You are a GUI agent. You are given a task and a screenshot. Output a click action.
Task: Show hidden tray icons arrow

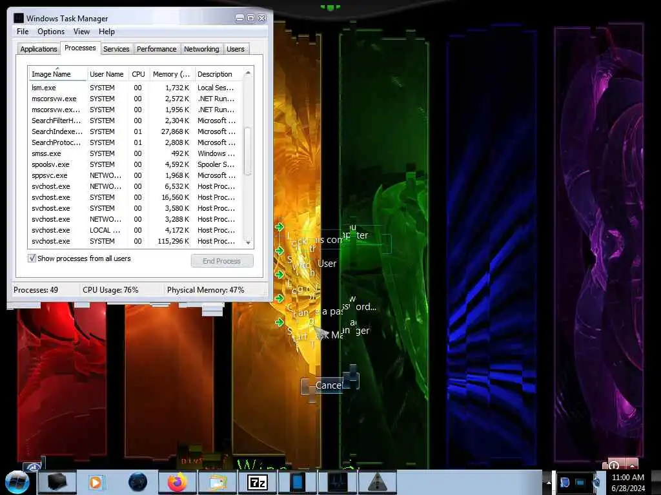pos(549,482)
